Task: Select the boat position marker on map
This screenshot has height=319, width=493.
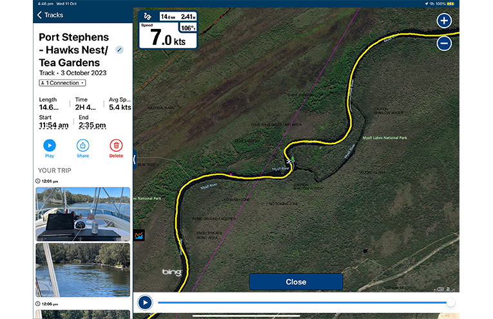Action: [289, 161]
